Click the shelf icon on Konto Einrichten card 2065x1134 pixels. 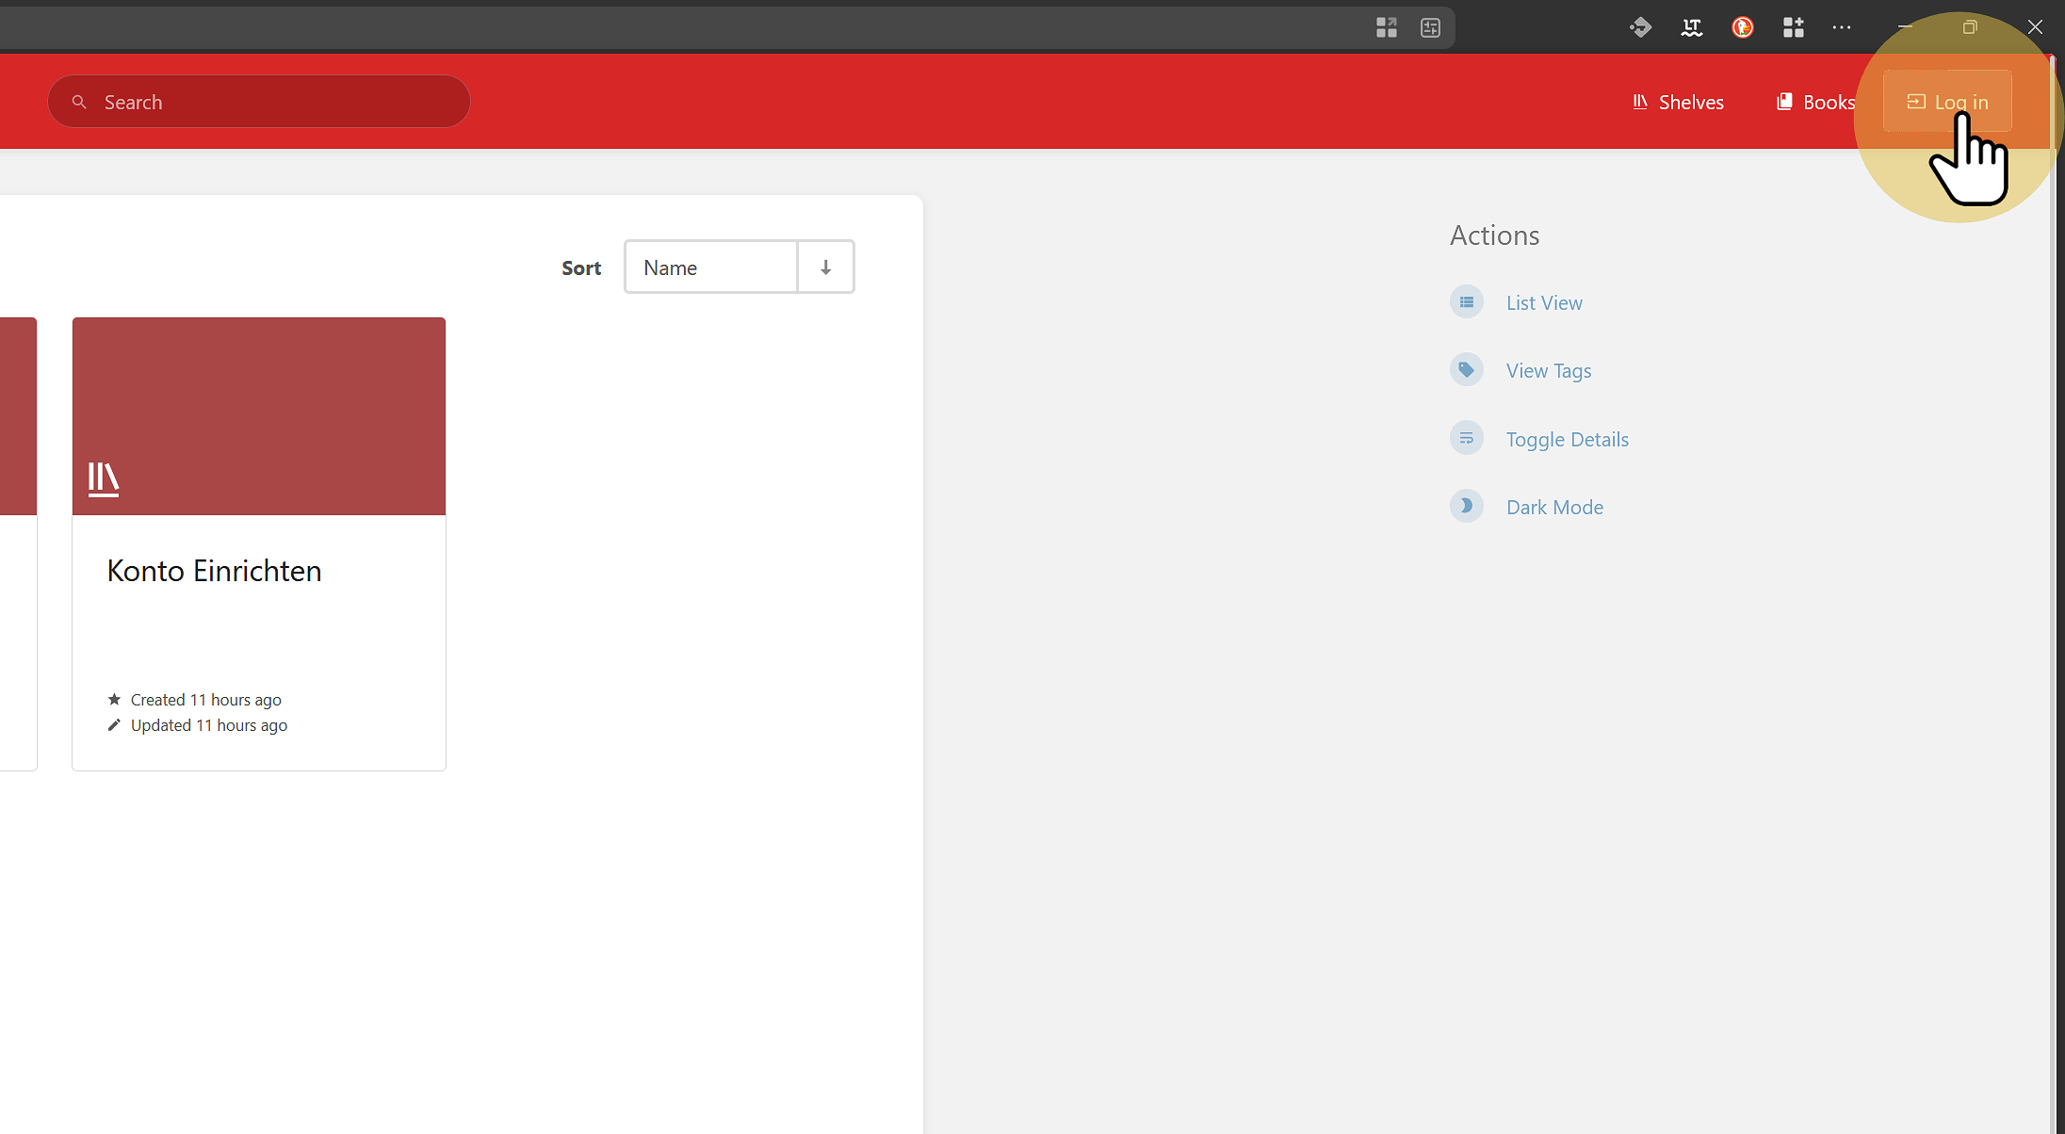point(104,478)
